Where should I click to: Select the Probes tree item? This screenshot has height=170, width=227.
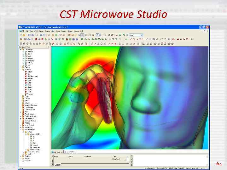(27, 123)
